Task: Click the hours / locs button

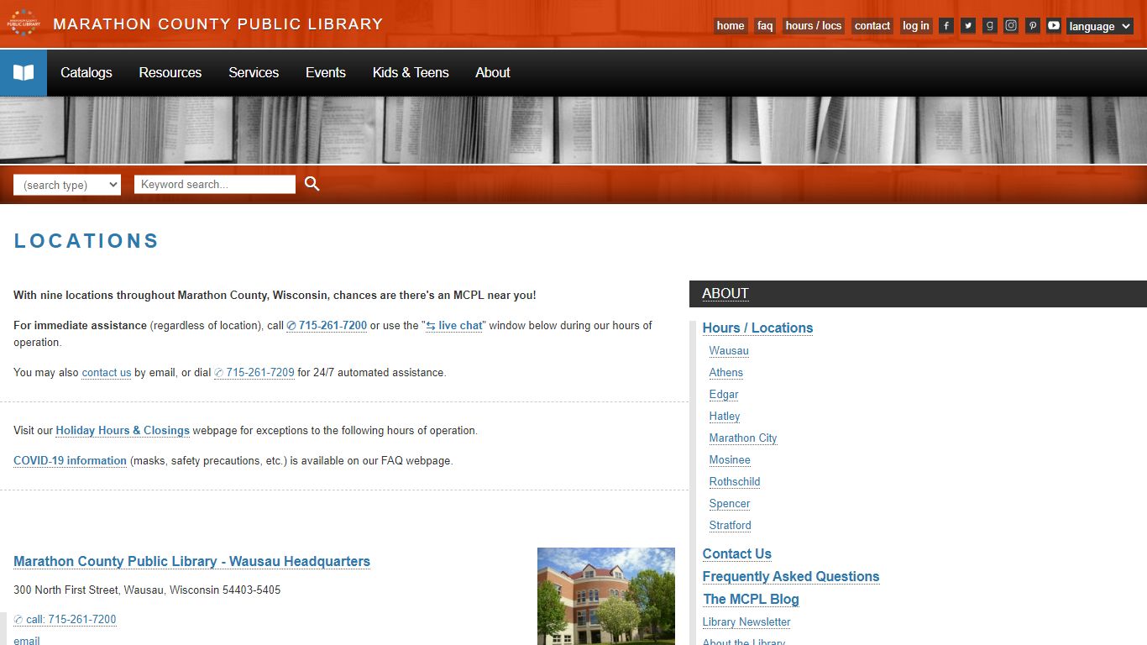Action: tap(814, 26)
